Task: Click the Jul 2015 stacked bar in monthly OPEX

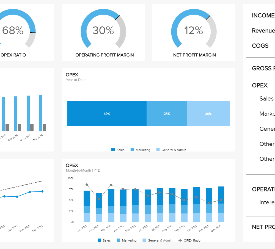Action: [160, 205]
